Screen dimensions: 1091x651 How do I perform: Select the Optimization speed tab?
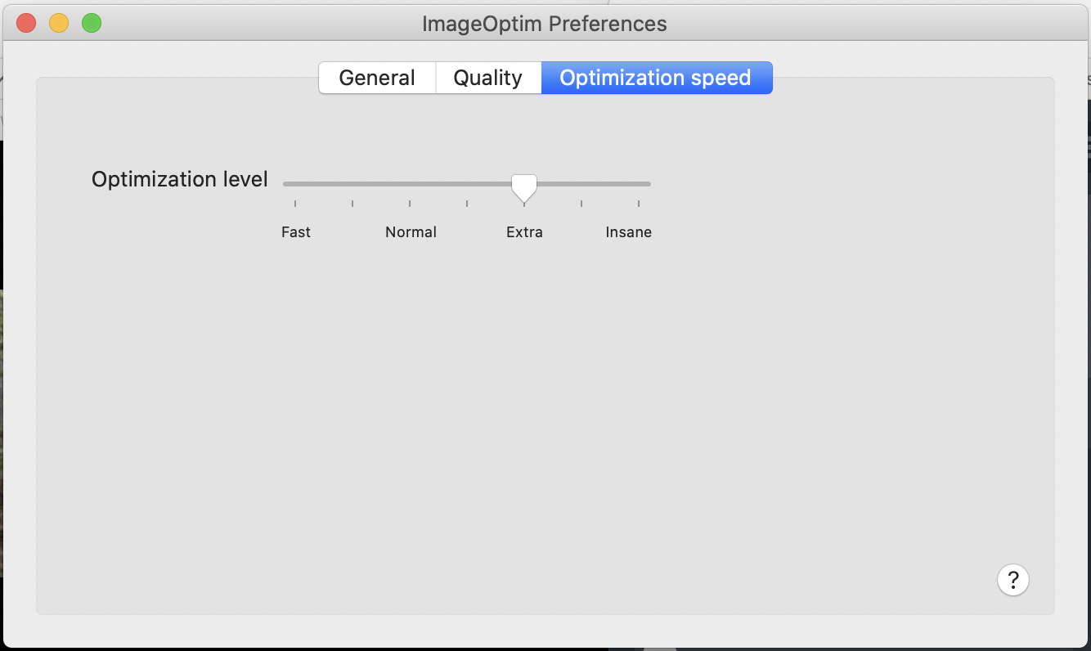[656, 78]
